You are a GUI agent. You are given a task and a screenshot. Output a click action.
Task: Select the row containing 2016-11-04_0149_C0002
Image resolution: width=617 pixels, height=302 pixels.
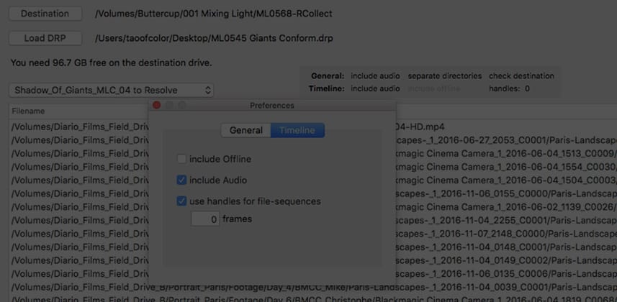point(313,261)
